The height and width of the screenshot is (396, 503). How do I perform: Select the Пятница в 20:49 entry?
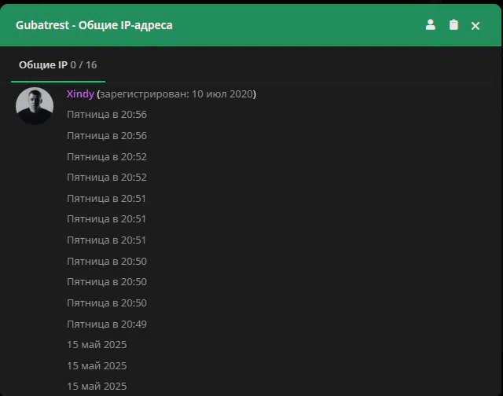(x=107, y=324)
